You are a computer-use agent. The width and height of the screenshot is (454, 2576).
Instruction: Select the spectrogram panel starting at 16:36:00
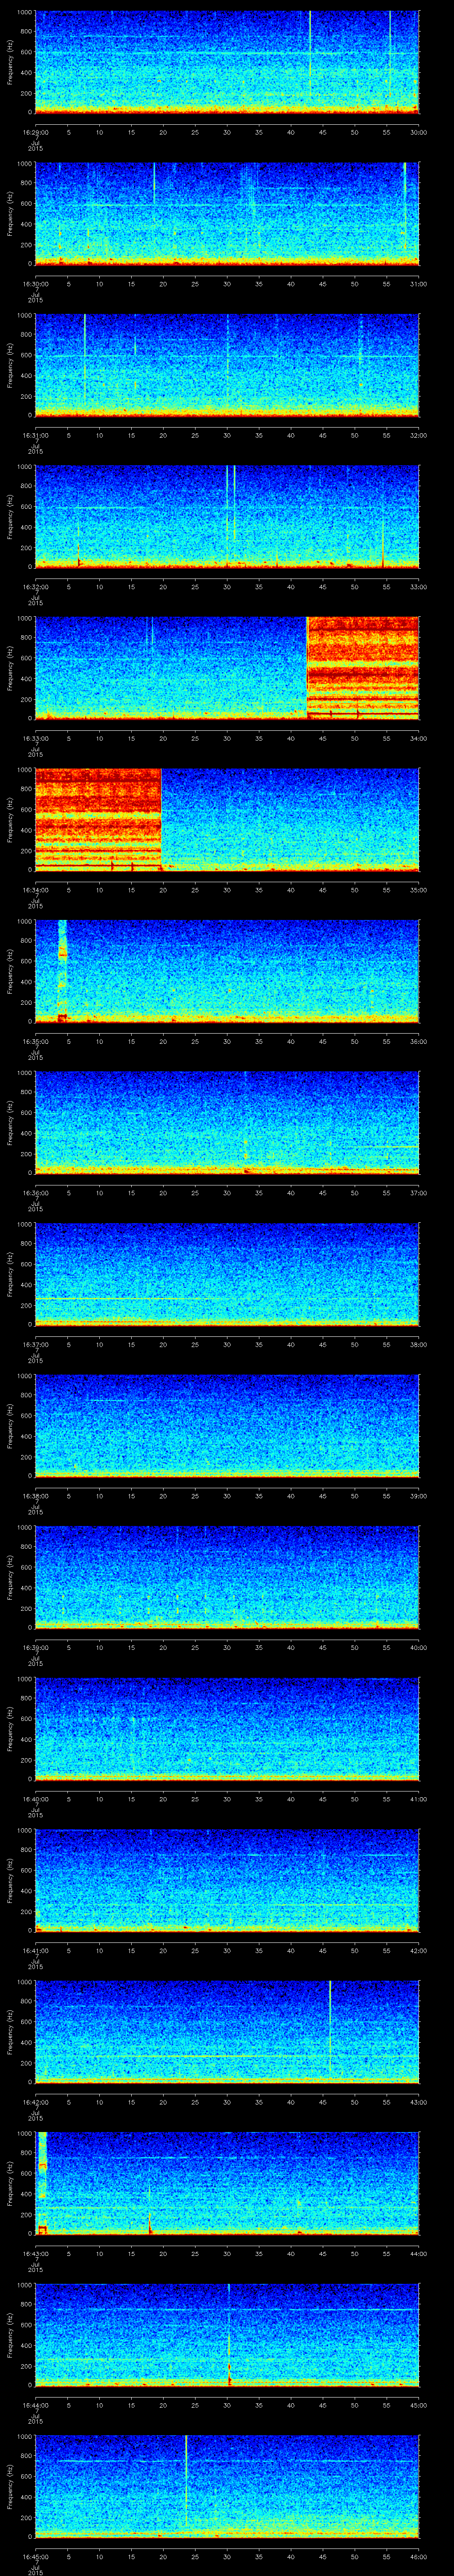227,1123
